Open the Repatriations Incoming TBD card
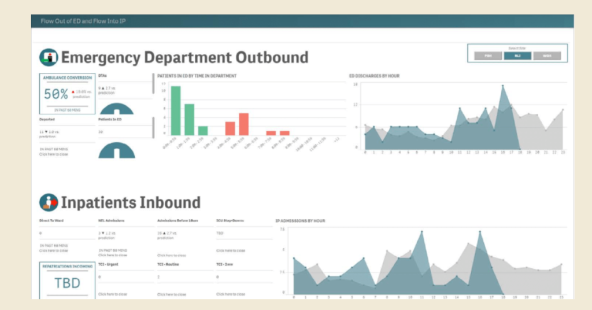The width and height of the screenshot is (592, 310). coord(67,281)
